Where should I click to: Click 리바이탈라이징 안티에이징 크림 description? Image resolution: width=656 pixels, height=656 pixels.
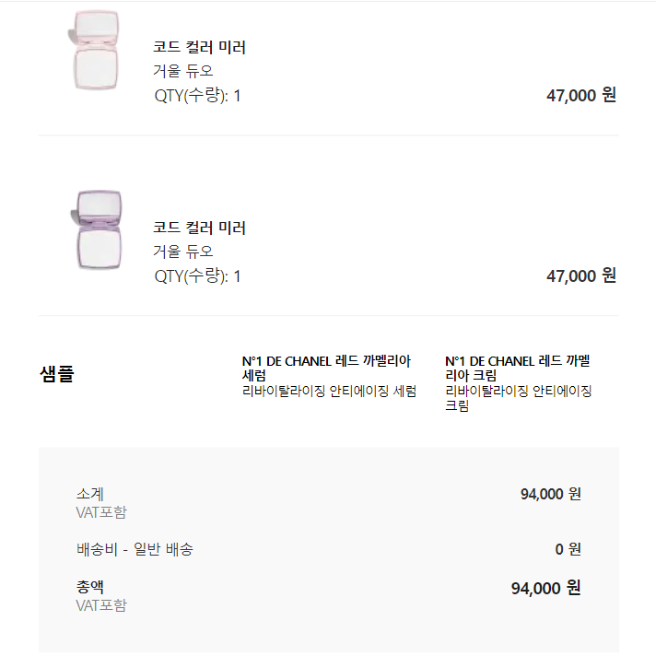pos(518,398)
